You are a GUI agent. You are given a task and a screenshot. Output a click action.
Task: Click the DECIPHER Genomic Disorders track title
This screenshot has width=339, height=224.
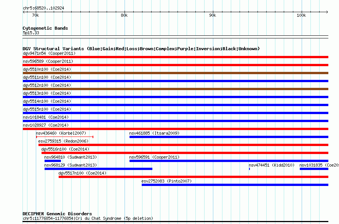(57, 214)
